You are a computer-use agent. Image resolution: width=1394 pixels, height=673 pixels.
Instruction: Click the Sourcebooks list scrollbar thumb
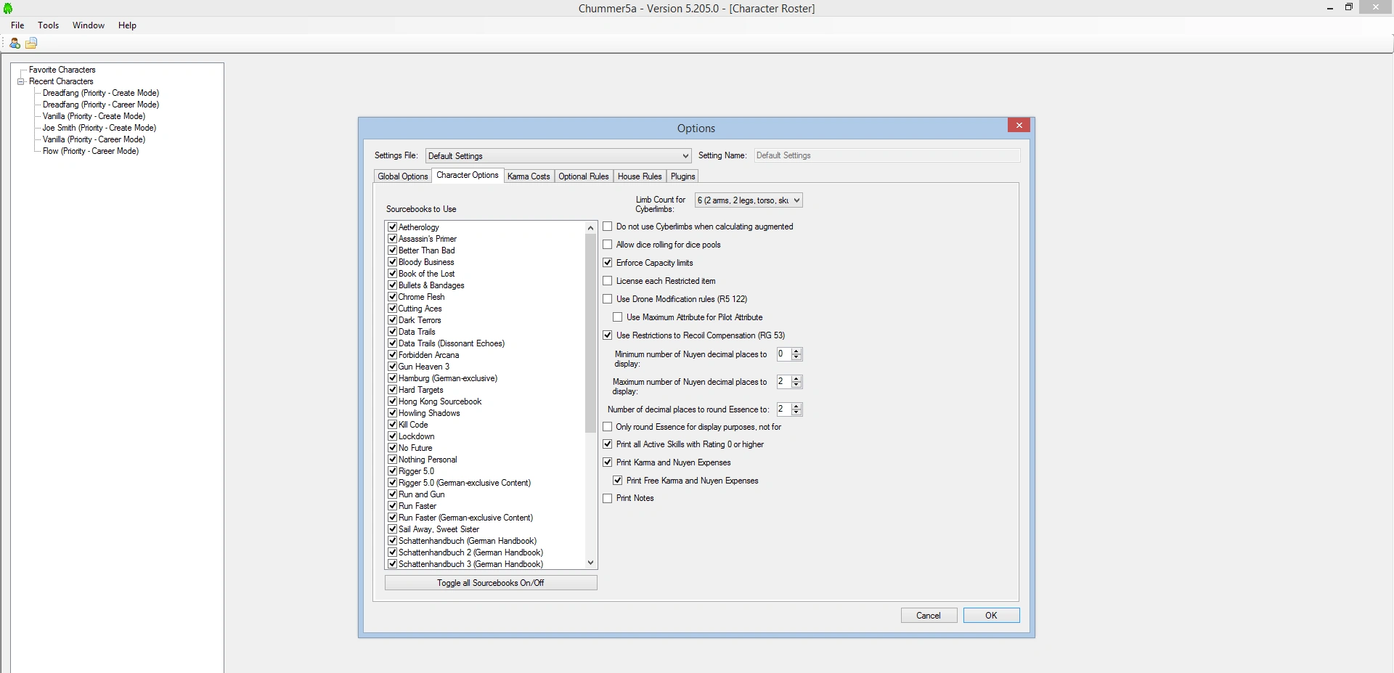pos(590,333)
